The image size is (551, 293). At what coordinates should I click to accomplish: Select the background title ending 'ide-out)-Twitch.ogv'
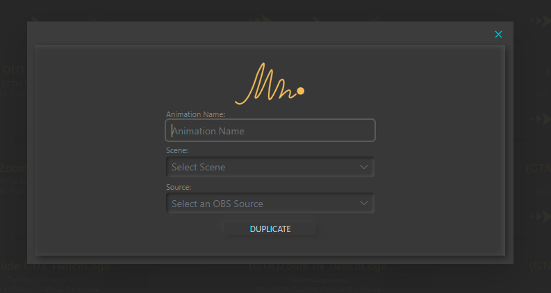[56, 266]
